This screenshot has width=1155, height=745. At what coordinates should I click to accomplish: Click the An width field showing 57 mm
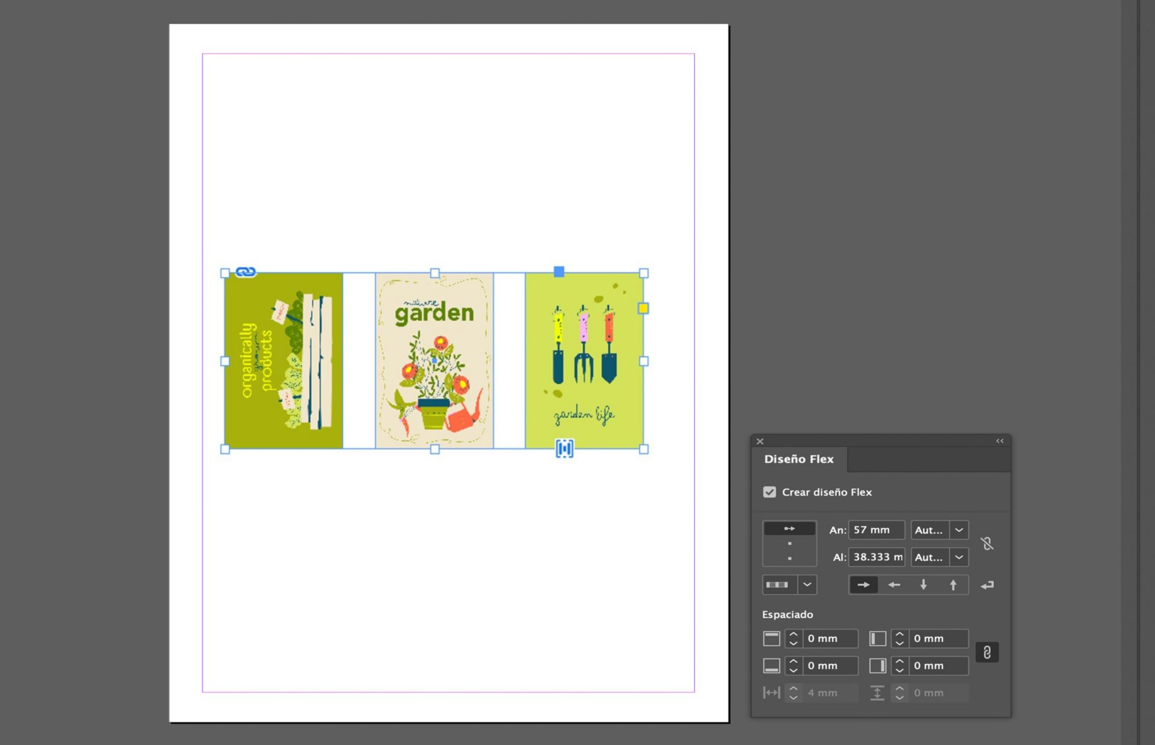pos(876,530)
